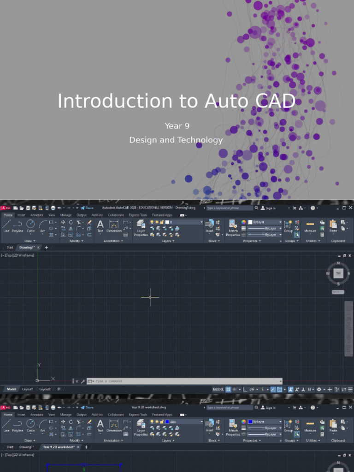Open the Annotate tab in Drawing1 window
The image size is (354, 472).
point(37,215)
